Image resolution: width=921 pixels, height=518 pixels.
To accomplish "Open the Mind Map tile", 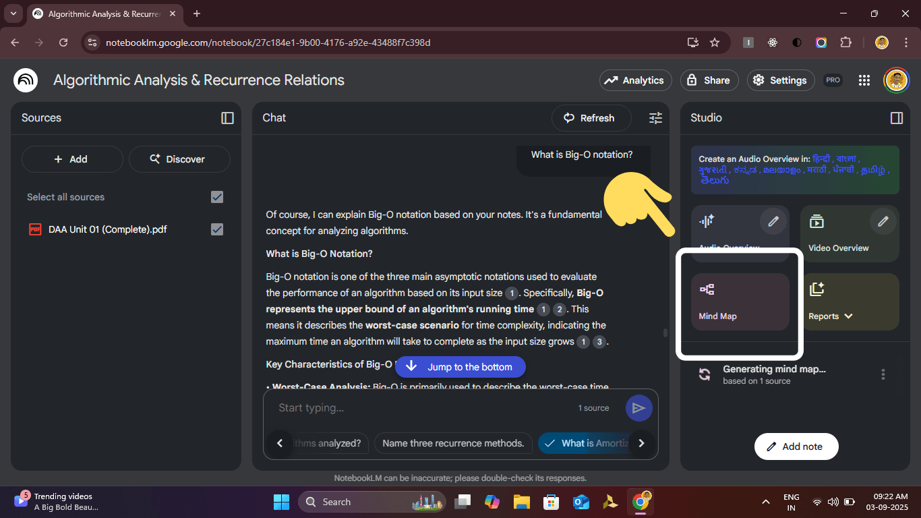I will tap(740, 301).
